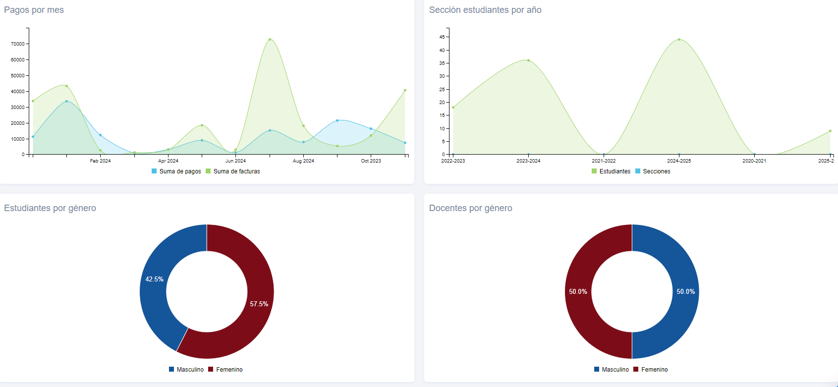
Task: Click the 'Estudiantes' legend text
Action: coord(615,171)
